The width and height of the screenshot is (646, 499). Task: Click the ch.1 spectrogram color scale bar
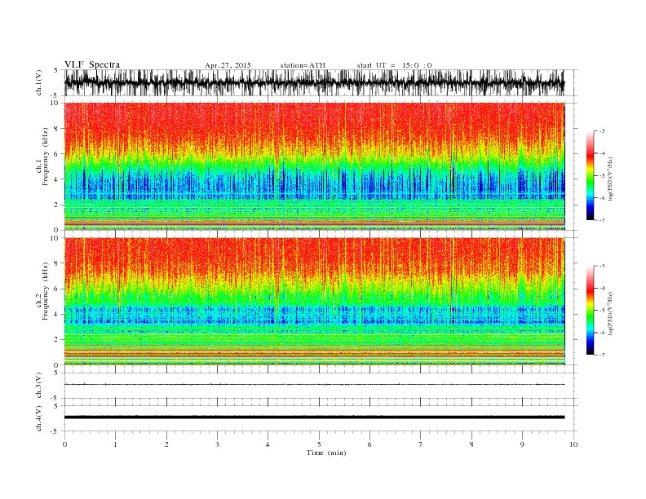click(x=590, y=175)
